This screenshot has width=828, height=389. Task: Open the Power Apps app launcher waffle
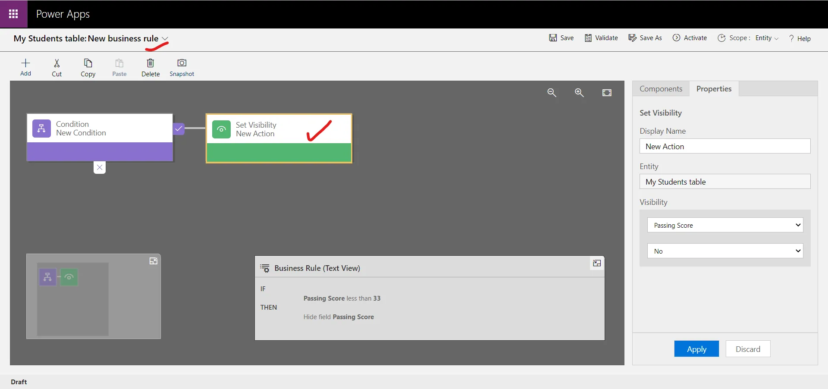(x=13, y=14)
